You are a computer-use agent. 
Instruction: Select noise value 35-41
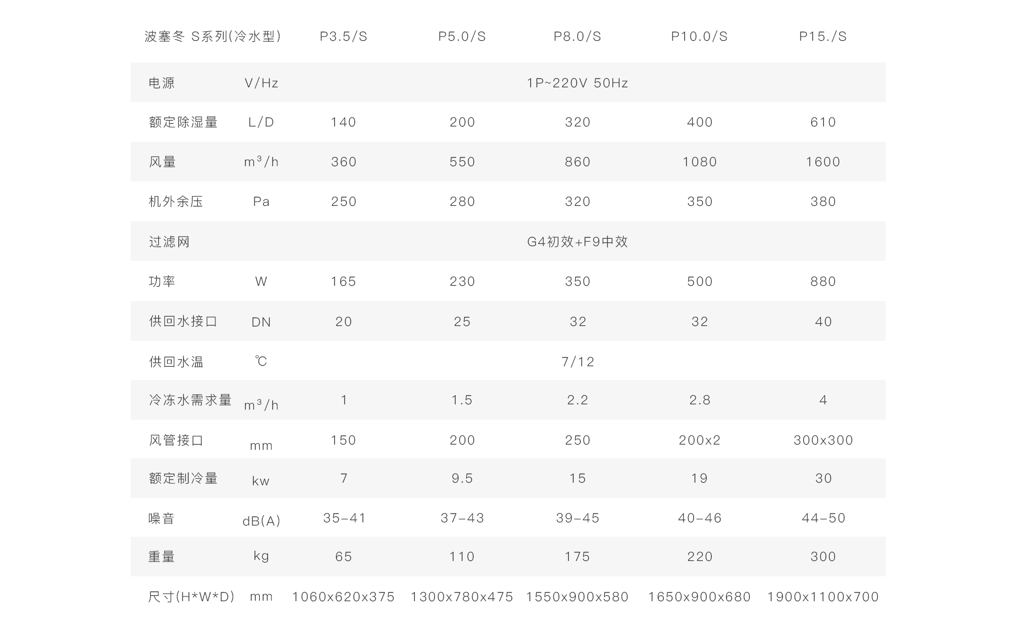pos(344,518)
